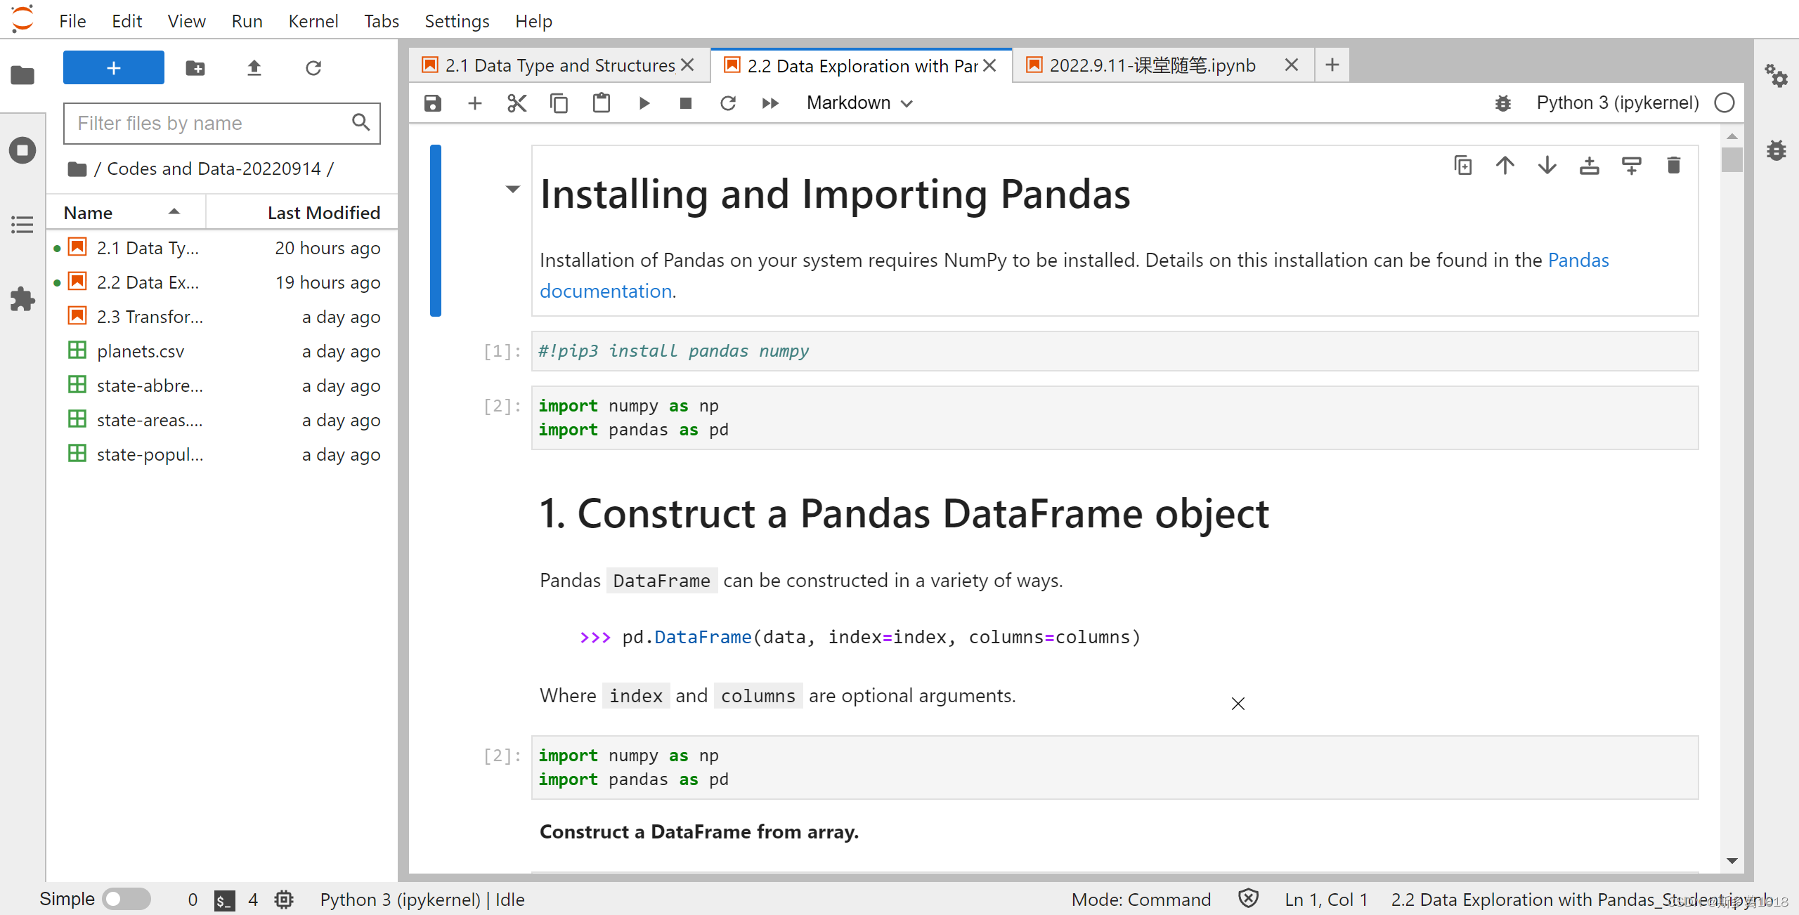1799x915 pixels.
Task: Open the Pandas documentation link
Action: pyautogui.click(x=1578, y=260)
